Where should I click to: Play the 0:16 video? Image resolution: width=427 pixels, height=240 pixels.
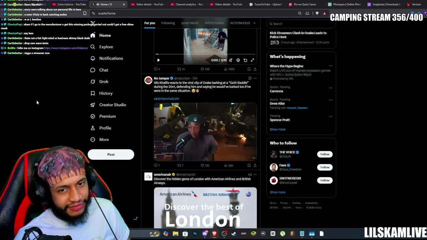click(158, 60)
